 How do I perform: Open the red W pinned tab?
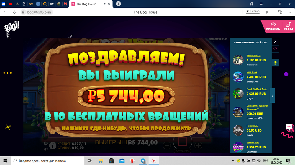[x=65, y=4]
